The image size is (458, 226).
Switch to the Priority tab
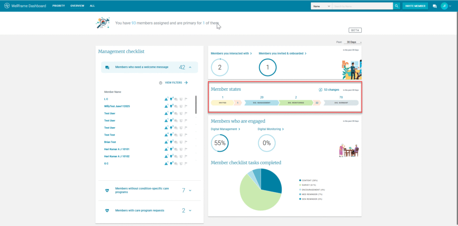[x=58, y=6]
